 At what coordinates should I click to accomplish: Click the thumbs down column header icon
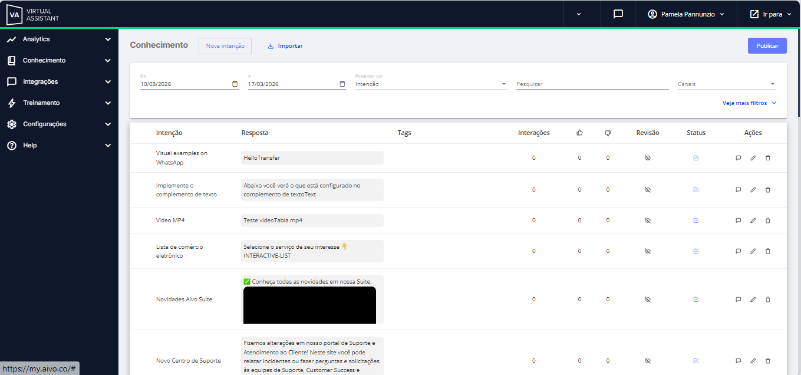tap(608, 133)
